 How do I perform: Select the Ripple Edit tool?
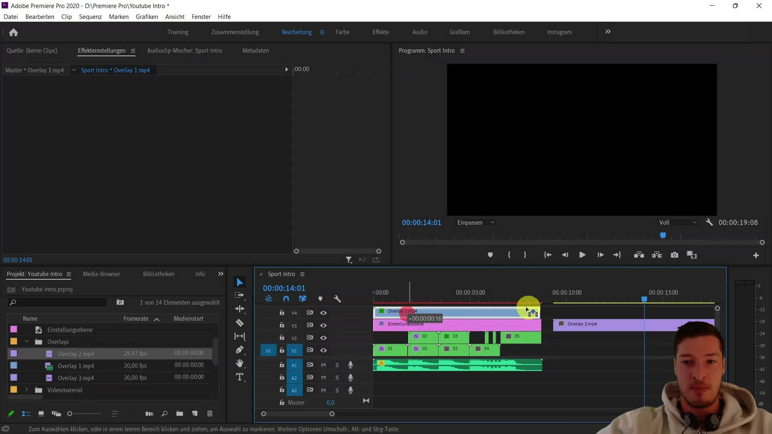pos(240,309)
